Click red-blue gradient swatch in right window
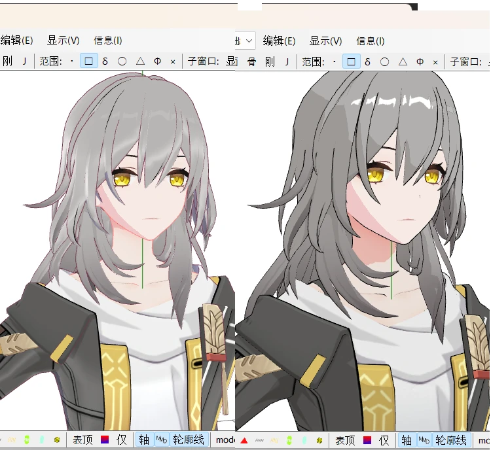The image size is (491, 450). 367,440
